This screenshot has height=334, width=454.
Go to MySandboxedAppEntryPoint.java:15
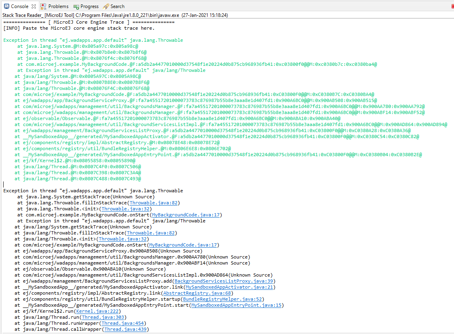pos(236,305)
